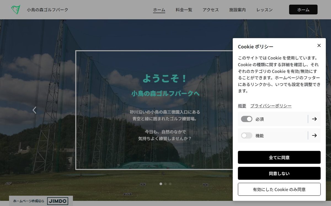Click text 今日も、自然のなかで
The image size is (331, 206).
pyautogui.click(x=165, y=132)
